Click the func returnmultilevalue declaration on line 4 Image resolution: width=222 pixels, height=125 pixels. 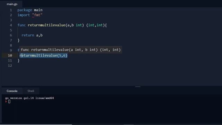[x=62, y=25]
